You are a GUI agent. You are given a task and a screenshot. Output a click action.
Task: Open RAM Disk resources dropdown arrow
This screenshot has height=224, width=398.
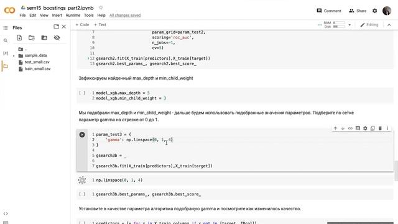click(x=349, y=25)
